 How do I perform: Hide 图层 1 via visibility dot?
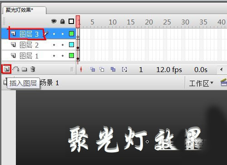tap(54, 56)
